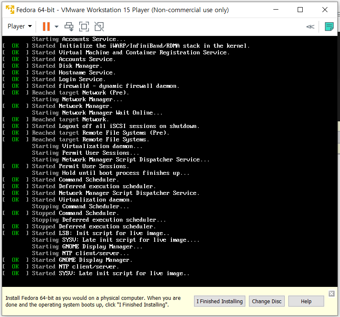Click 'Starting Virtualization daemon...' line
Viewport: 340px width, 317px height.
87,146
